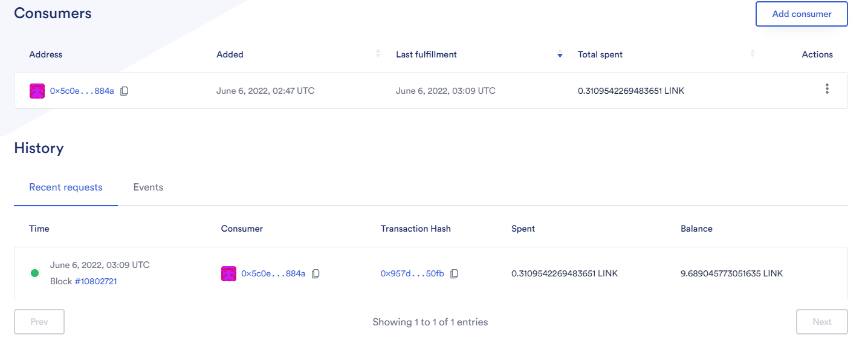
Task: Select the Recent requests tab
Action: tap(66, 187)
